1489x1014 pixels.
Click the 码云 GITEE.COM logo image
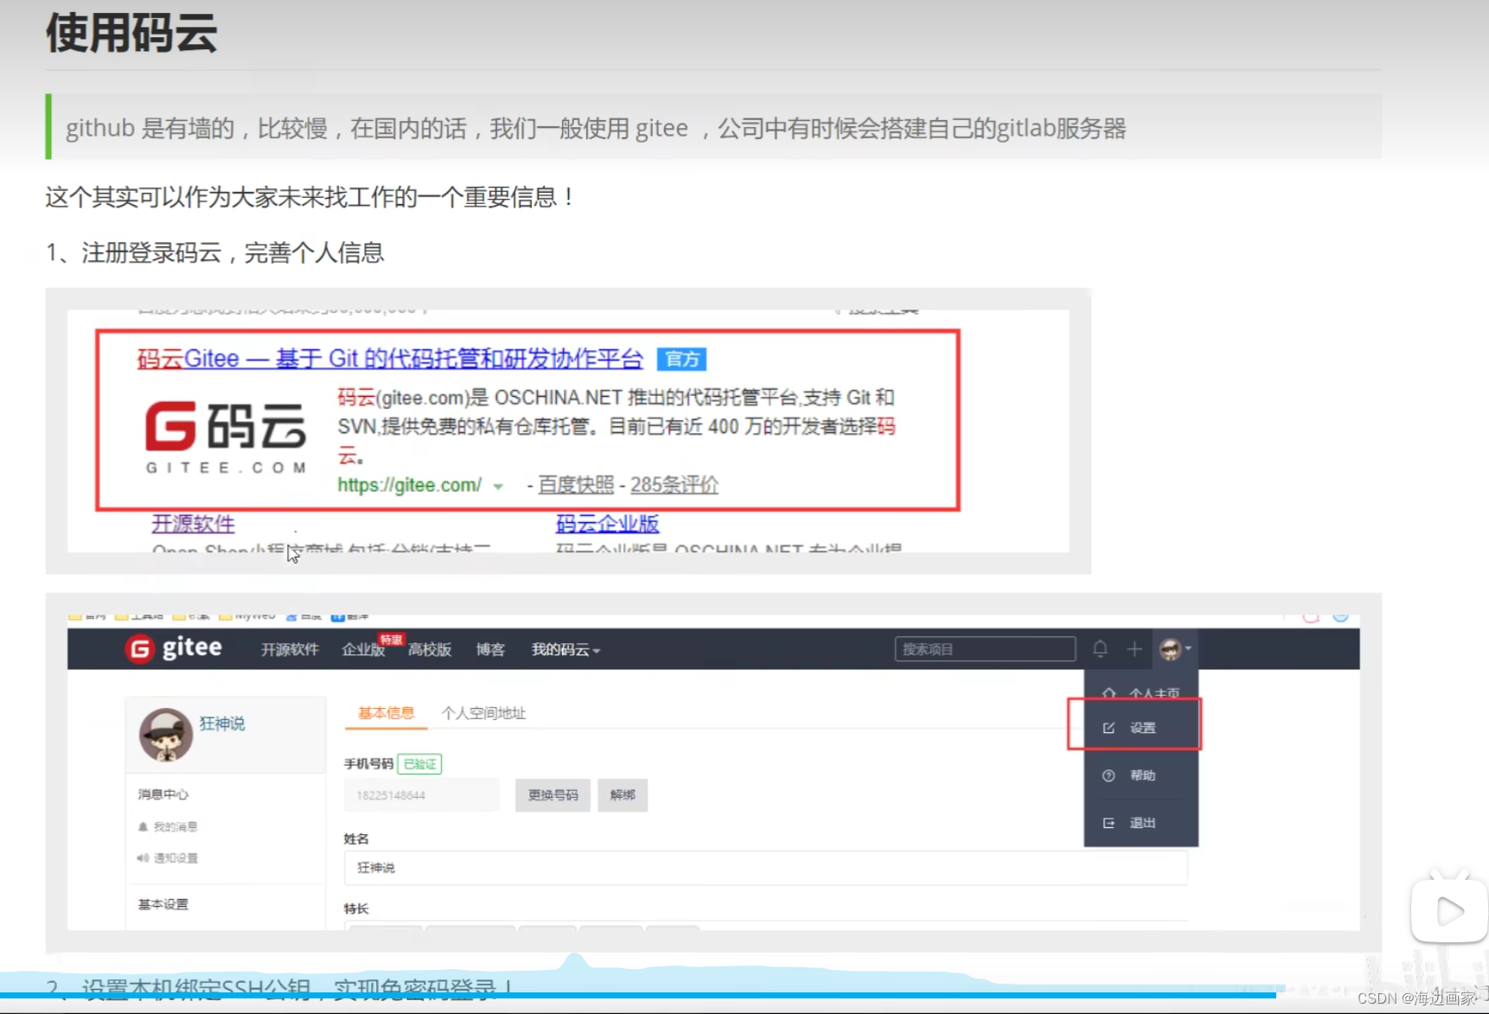coord(226,437)
